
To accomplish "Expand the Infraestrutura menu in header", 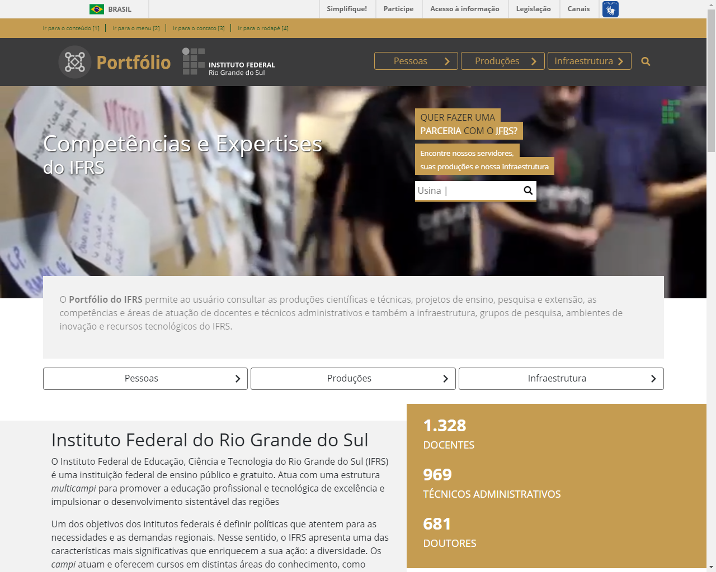I will (x=583, y=61).
